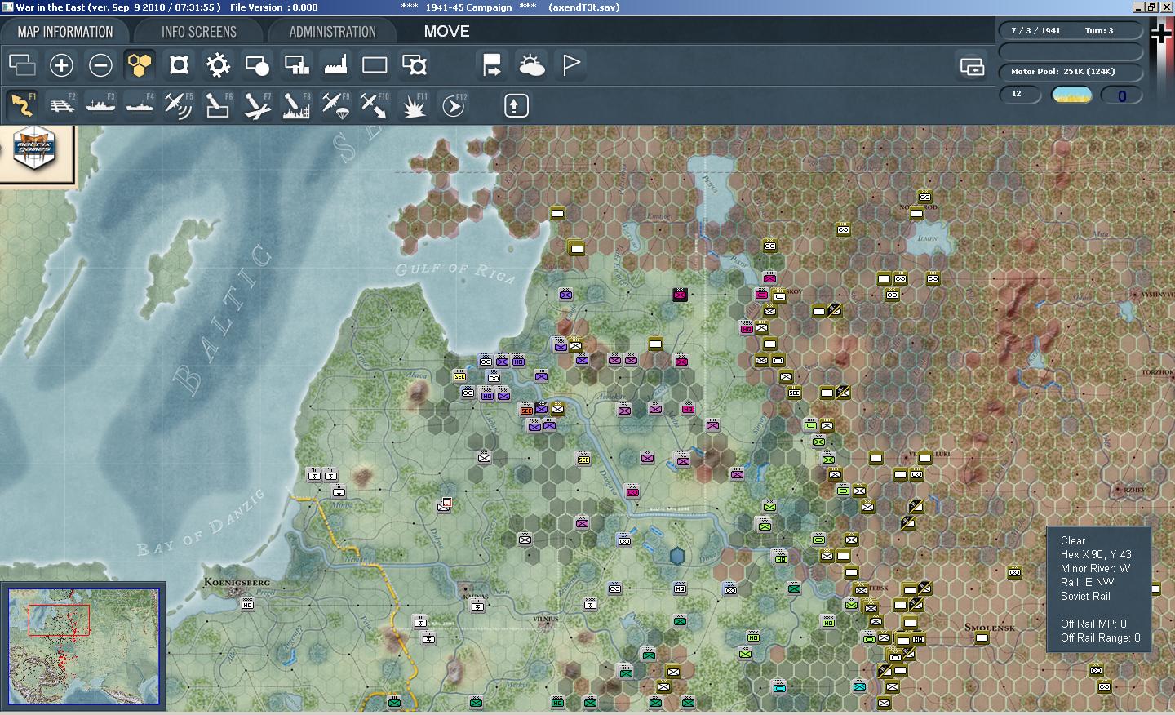This screenshot has height=715, width=1175.
Task: Select F6 bomb unit mode
Action: click(x=218, y=105)
